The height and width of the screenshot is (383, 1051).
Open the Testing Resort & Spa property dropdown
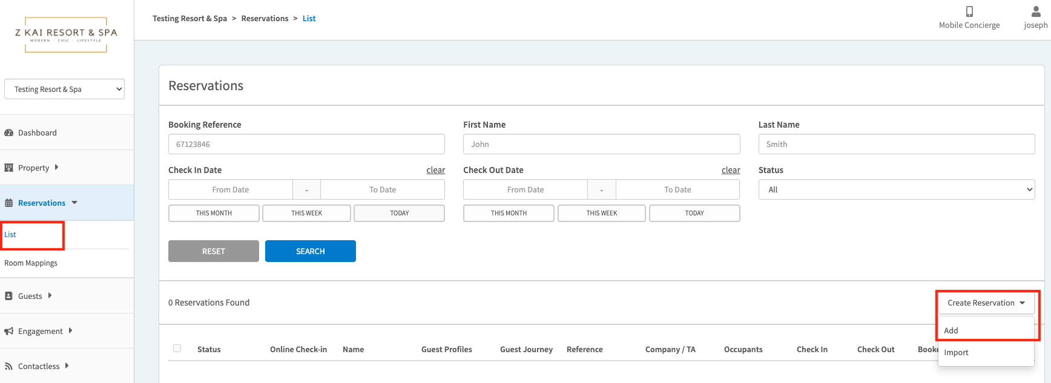pos(65,89)
